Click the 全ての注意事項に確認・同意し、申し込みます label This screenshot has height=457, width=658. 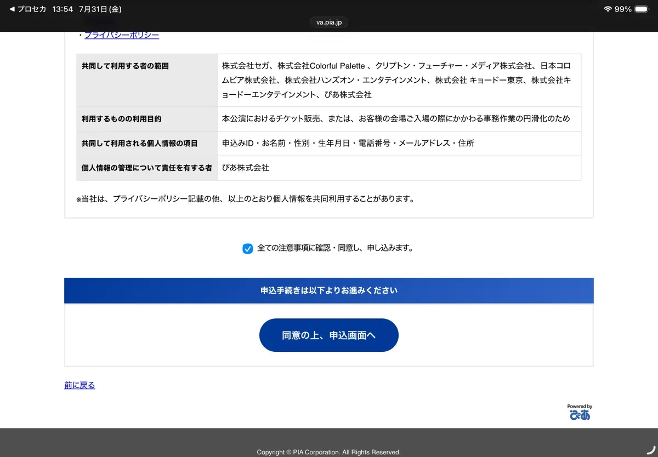335,248
